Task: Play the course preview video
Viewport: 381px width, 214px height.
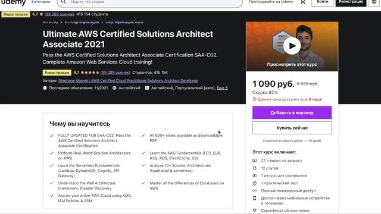Action: point(292,46)
